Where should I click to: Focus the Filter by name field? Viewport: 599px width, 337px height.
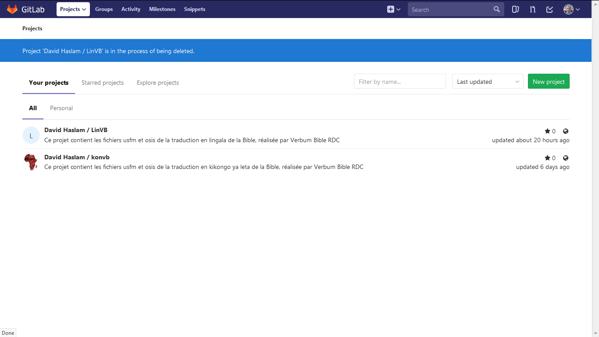pyautogui.click(x=400, y=82)
